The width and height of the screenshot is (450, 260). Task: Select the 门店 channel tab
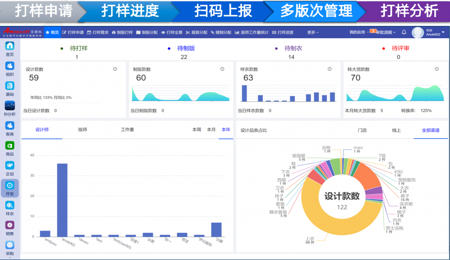click(x=362, y=130)
